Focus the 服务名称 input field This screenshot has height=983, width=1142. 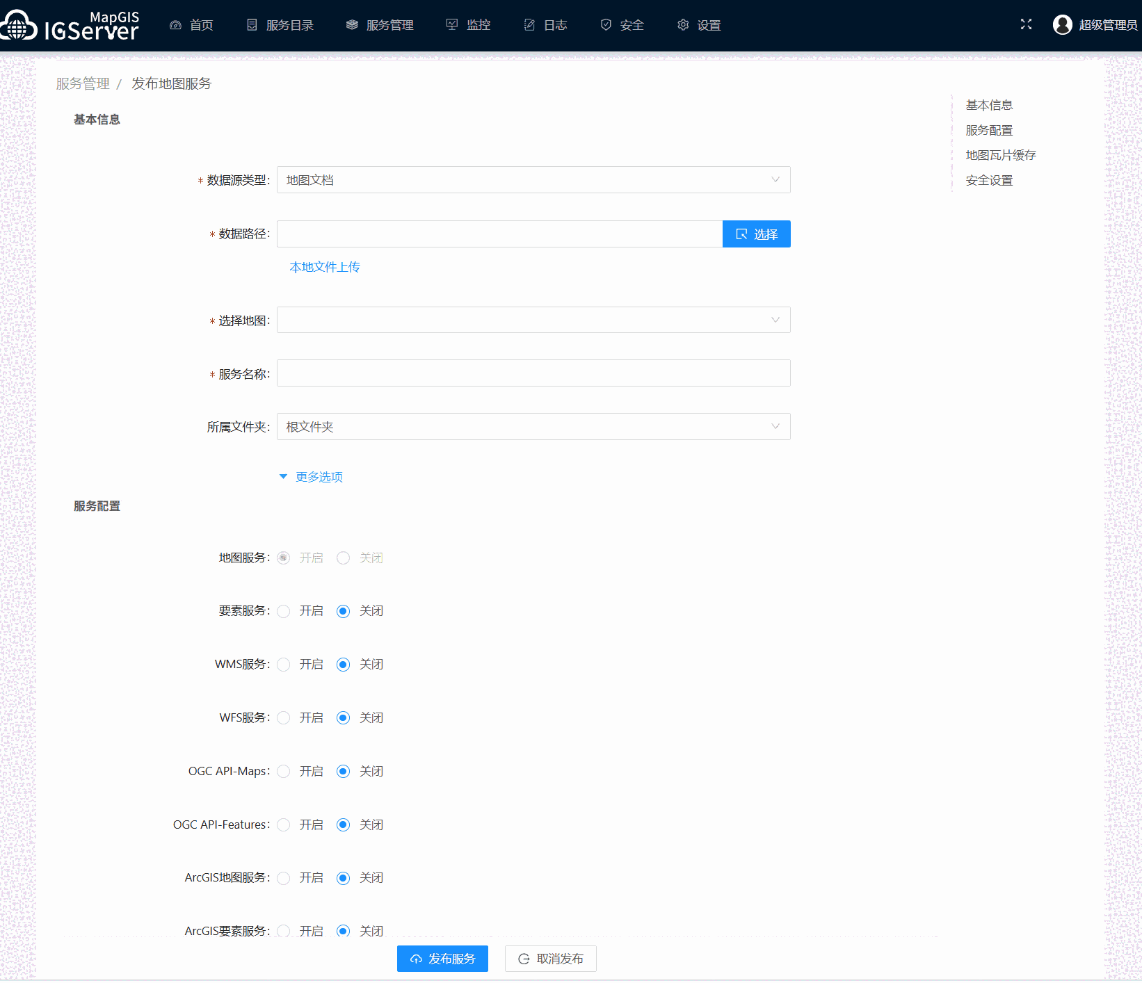[533, 373]
